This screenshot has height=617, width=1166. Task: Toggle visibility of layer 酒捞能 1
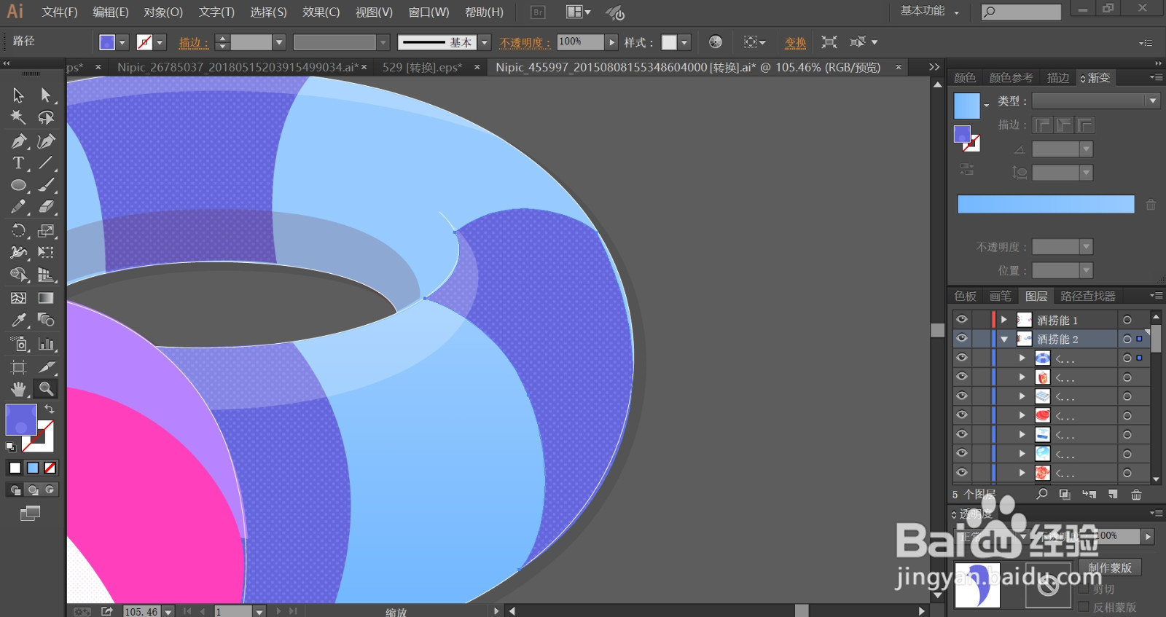click(x=962, y=320)
